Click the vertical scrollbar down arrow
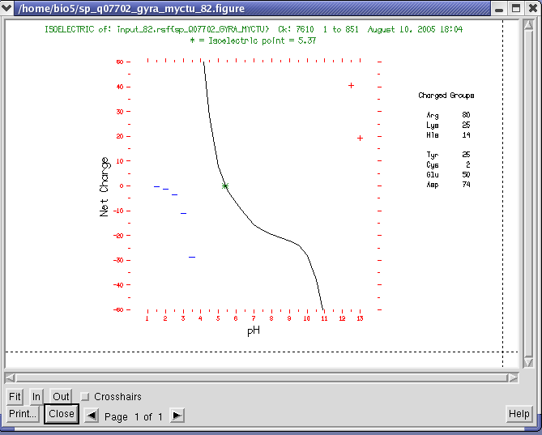This screenshot has width=542, height=435. (x=528, y=363)
